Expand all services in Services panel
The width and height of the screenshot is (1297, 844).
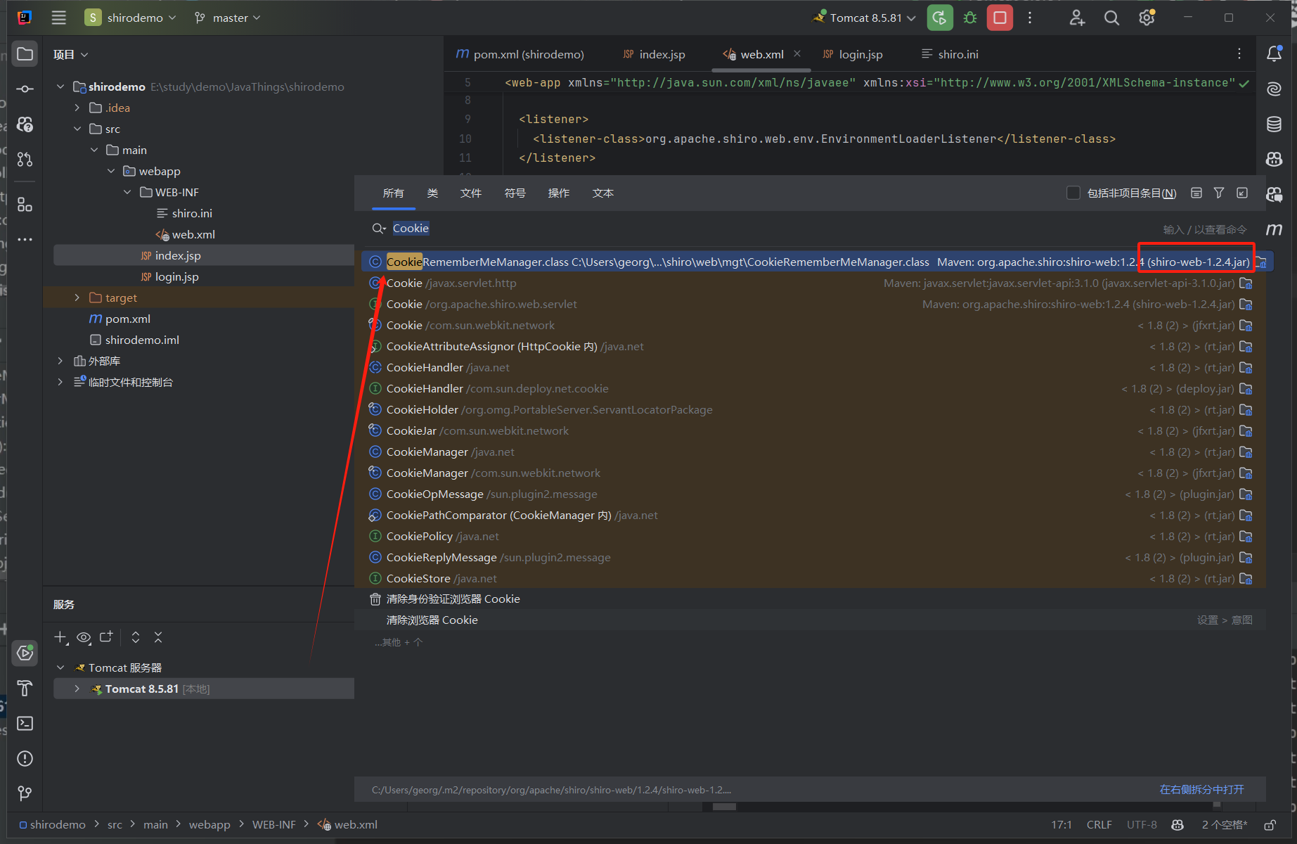(136, 637)
